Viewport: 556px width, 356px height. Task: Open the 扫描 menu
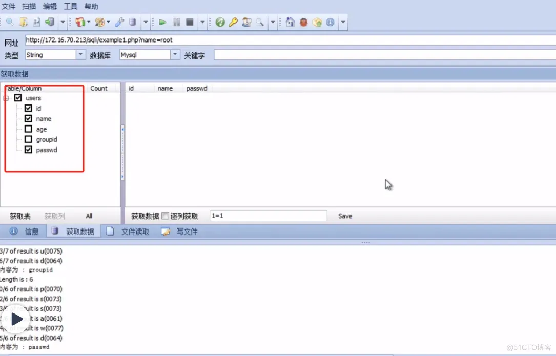tap(29, 6)
